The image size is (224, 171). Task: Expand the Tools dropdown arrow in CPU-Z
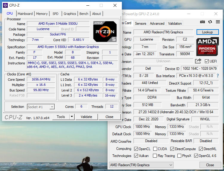click(72, 117)
